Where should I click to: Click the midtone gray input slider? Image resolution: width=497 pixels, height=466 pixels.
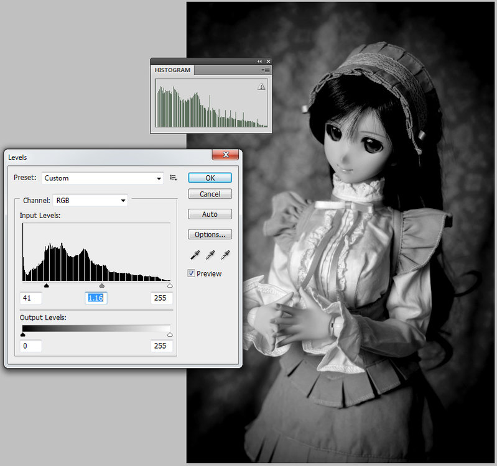[102, 286]
